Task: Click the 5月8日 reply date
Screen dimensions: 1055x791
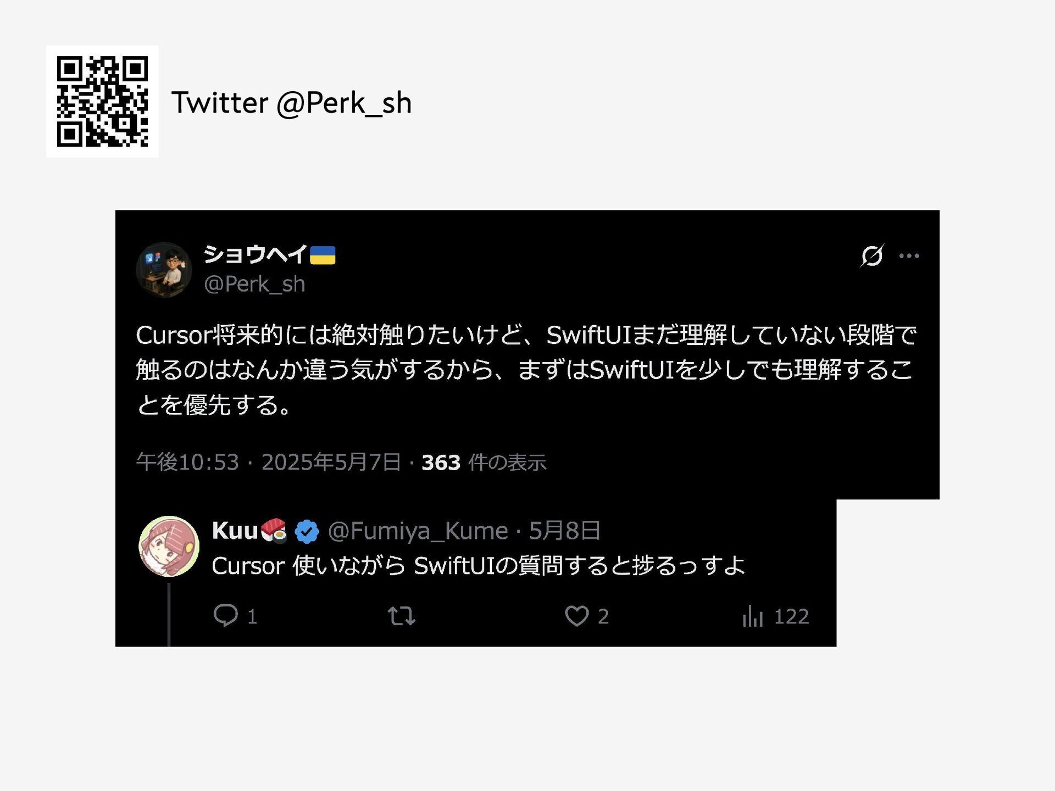Action: 564,531
